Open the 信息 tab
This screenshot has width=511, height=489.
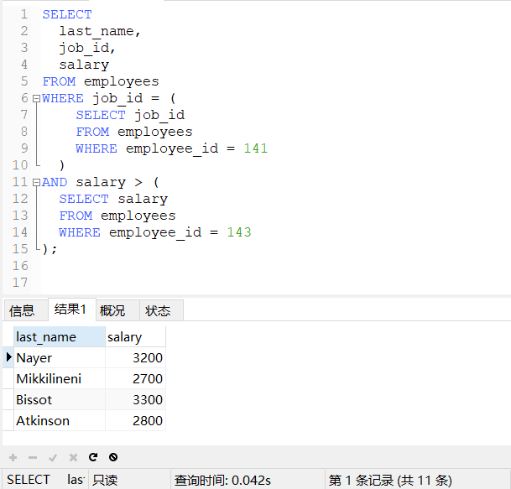(26, 310)
